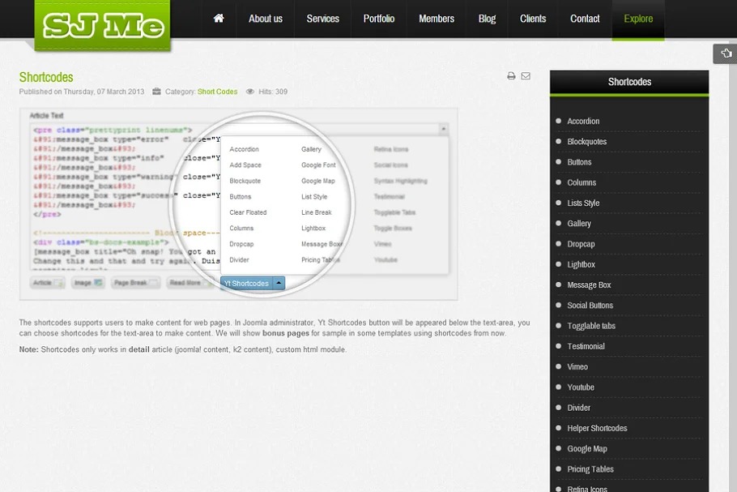The height and width of the screenshot is (492, 737).
Task: Click the Yt Shortcodes button
Action: pos(245,284)
